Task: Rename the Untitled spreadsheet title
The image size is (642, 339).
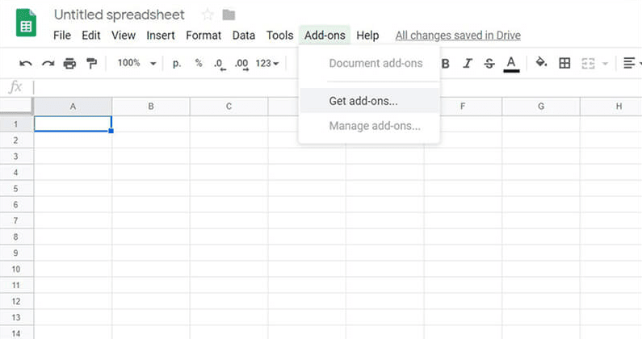Action: tap(120, 15)
